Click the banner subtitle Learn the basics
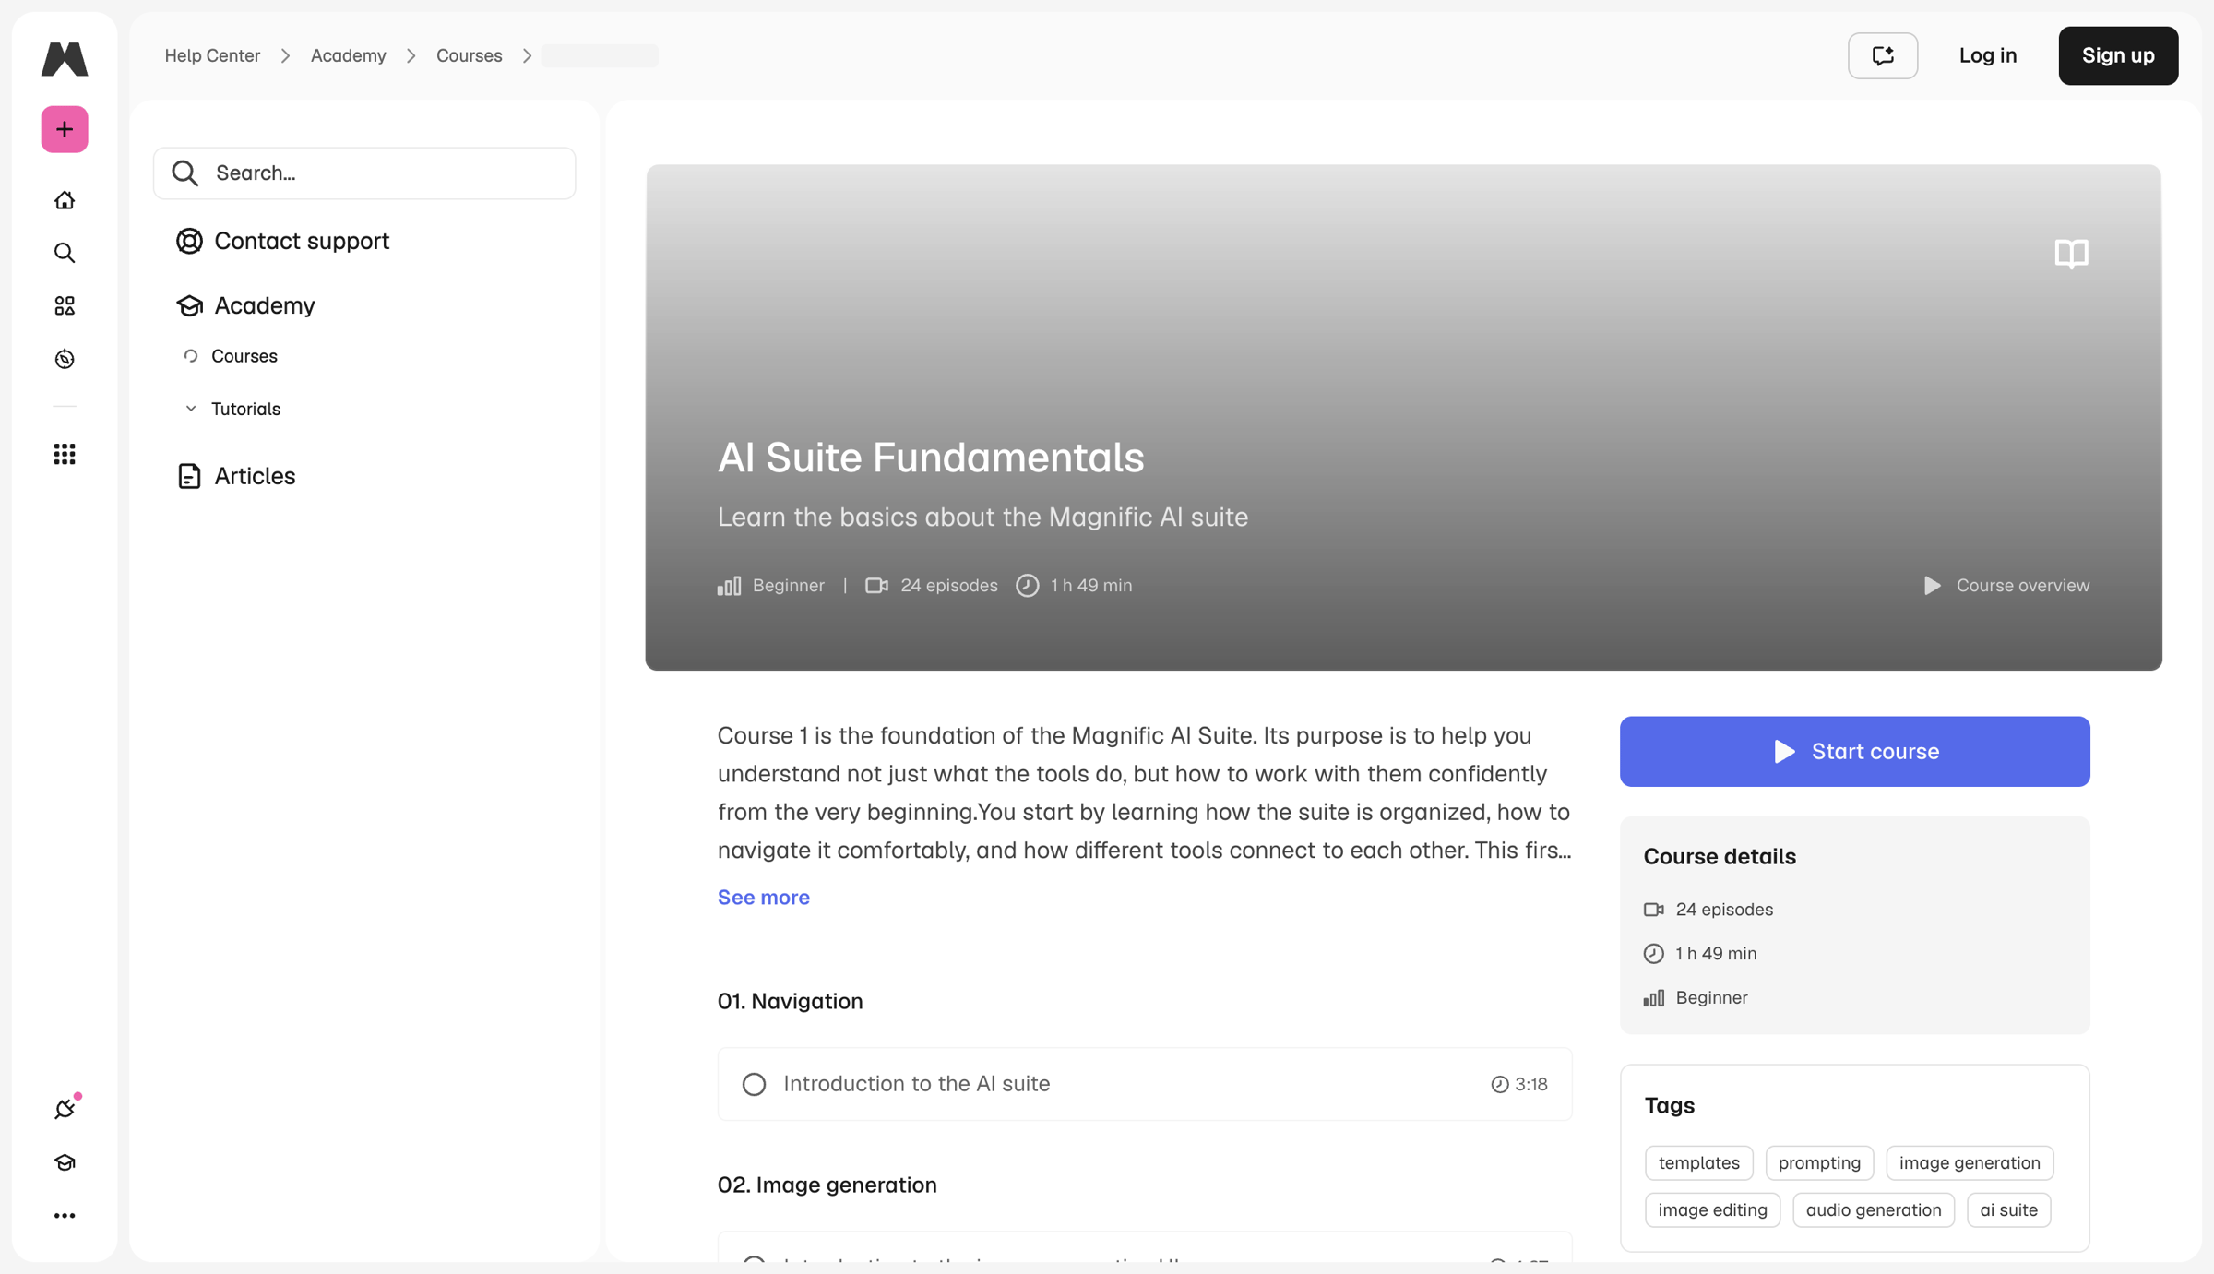2214x1274 pixels. click(x=982, y=517)
